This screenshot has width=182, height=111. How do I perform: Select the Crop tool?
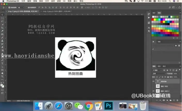2,28
